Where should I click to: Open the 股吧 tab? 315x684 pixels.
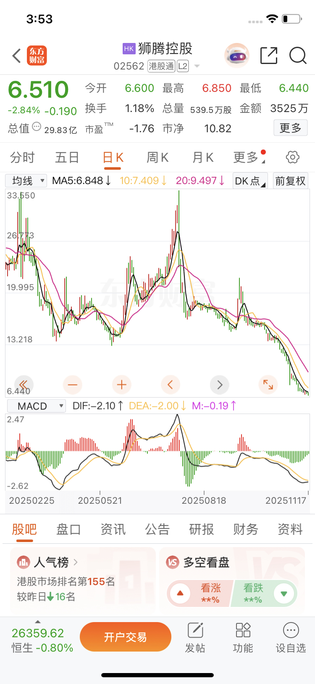tap(24, 529)
